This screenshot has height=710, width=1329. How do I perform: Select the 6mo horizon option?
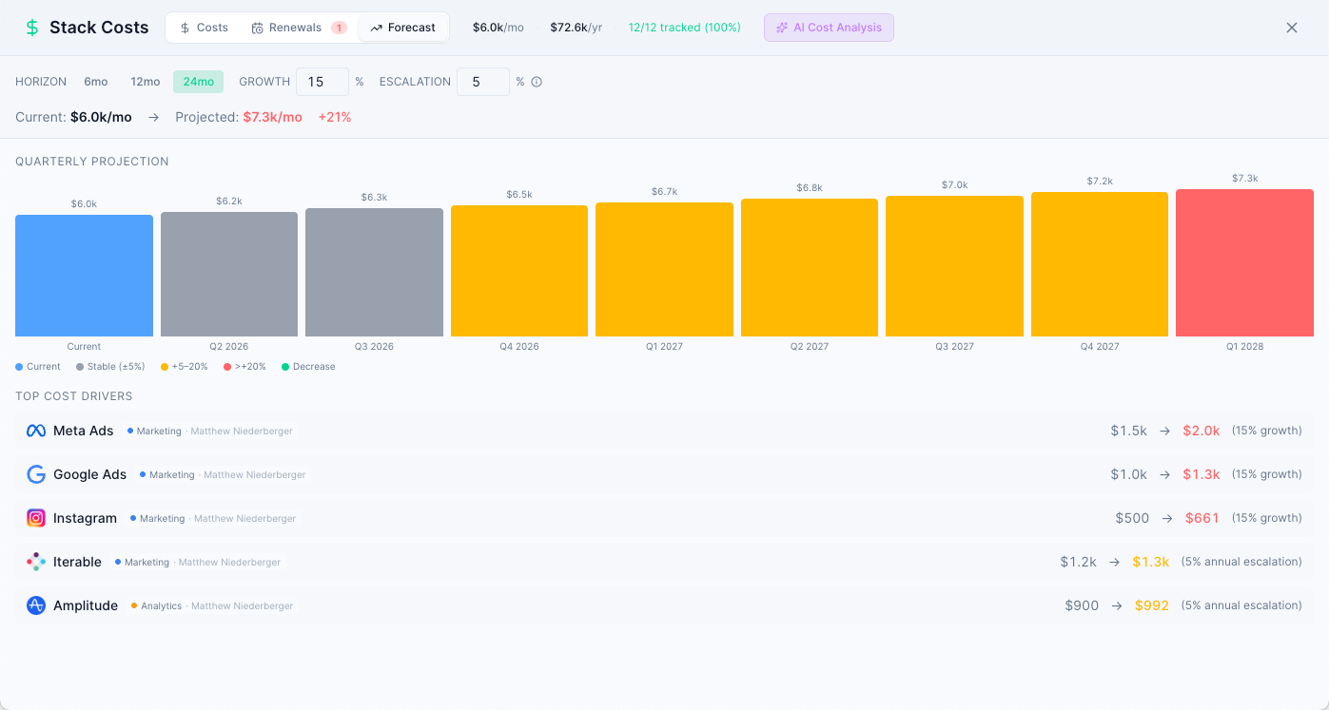click(x=95, y=82)
